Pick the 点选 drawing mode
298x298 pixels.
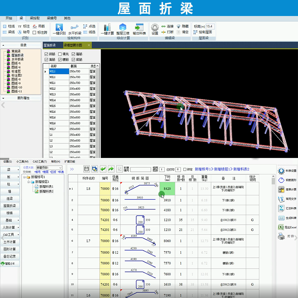click(89, 26)
